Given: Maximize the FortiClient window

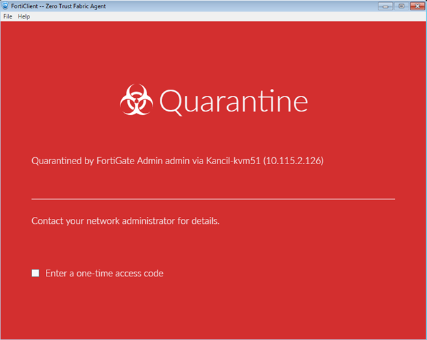Looking at the screenshot, I should click(x=401, y=6).
